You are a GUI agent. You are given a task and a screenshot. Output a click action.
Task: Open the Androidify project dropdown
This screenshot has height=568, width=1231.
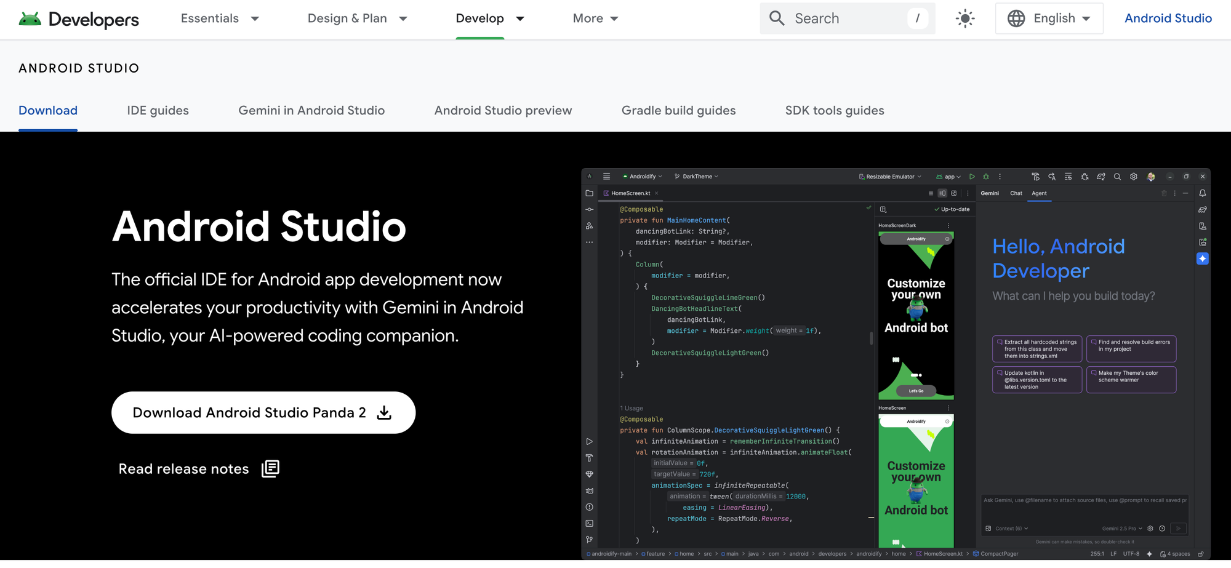[x=642, y=177]
